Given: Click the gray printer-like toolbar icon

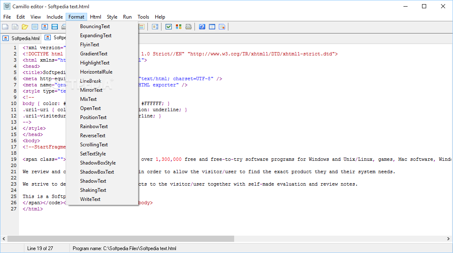Looking at the screenshot, I should (188, 27).
